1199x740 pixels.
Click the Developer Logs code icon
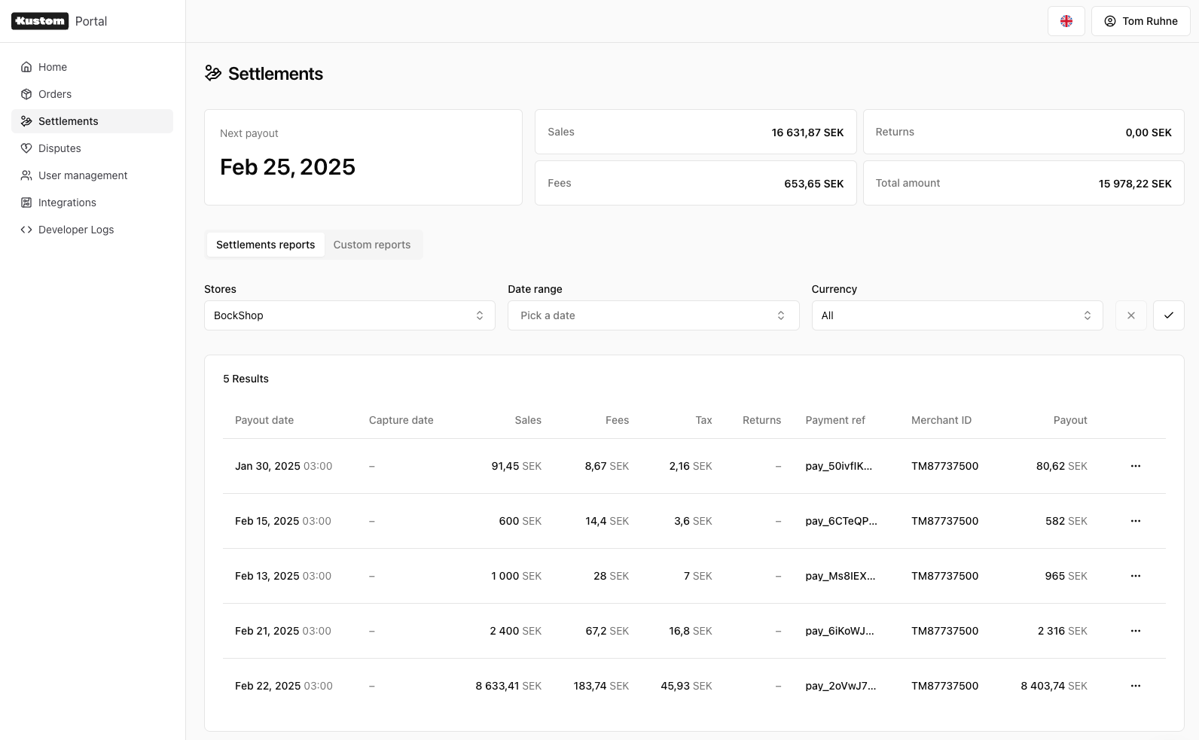point(26,230)
